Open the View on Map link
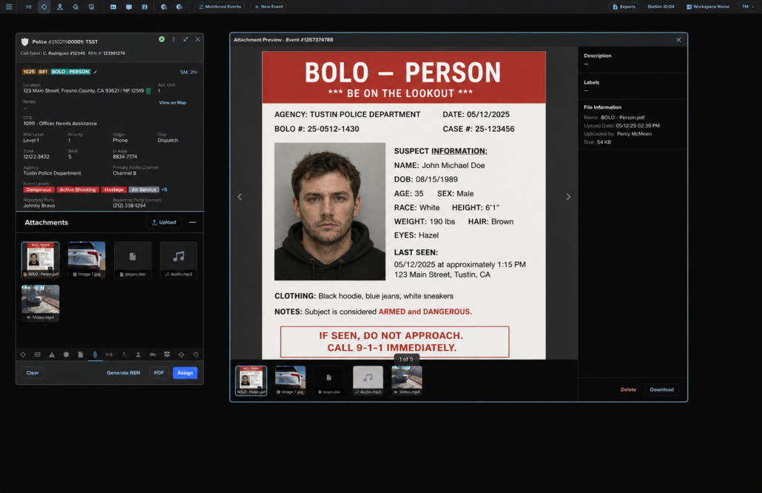The height and width of the screenshot is (493, 762). click(172, 103)
